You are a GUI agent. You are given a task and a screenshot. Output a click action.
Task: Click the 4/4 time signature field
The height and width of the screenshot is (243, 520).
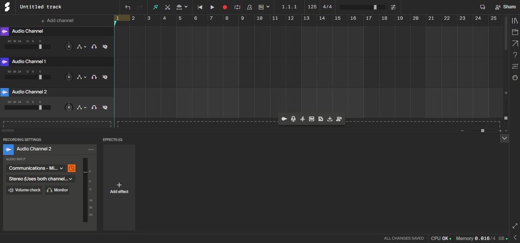click(x=327, y=7)
